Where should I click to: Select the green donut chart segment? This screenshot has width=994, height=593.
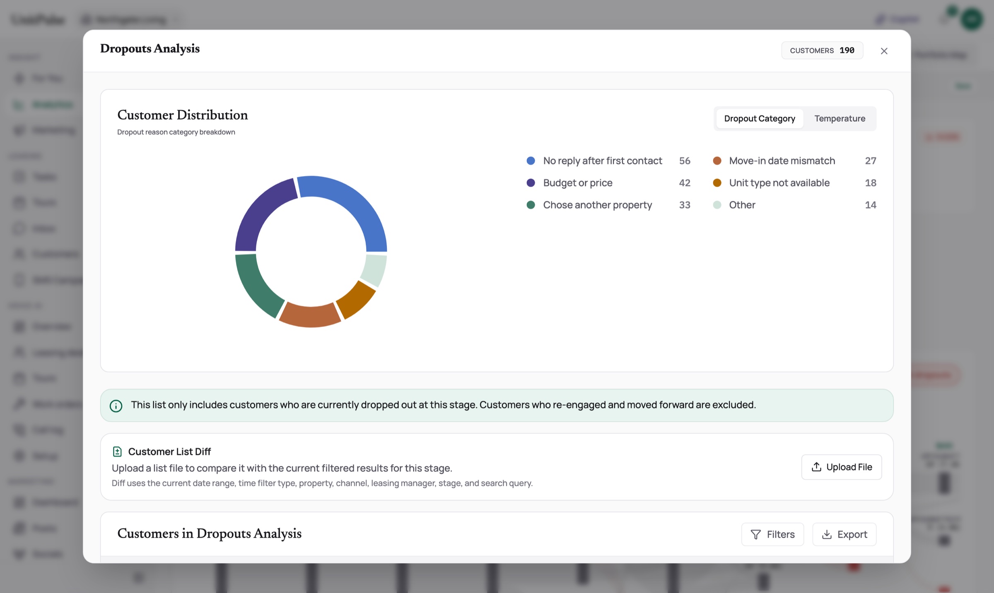pyautogui.click(x=255, y=286)
